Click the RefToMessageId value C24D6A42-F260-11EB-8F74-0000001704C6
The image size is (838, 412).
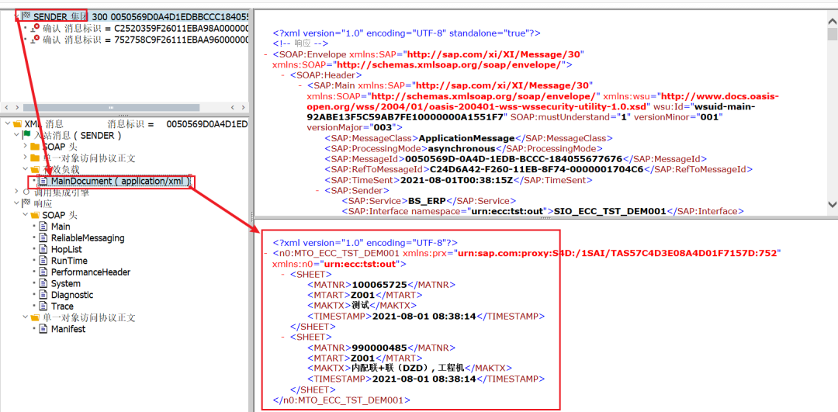(537, 169)
